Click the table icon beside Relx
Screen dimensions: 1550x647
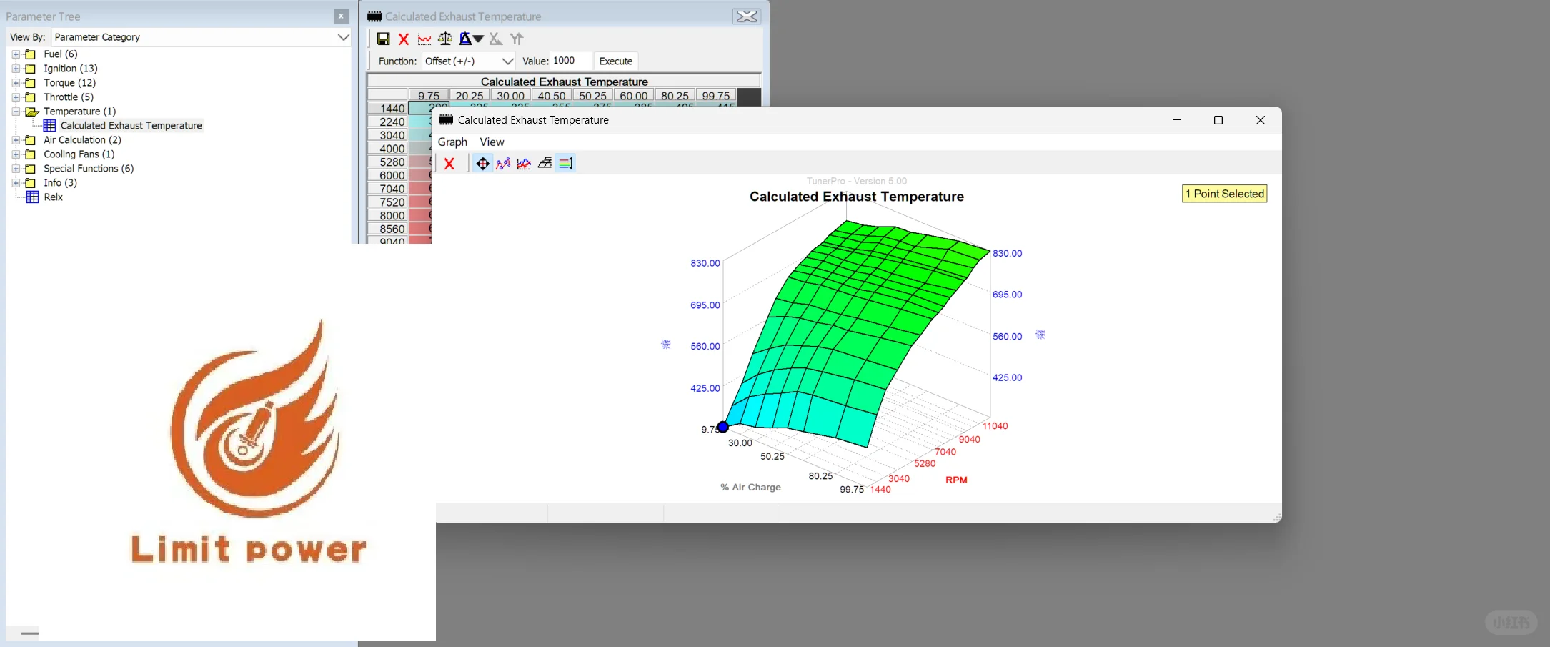[x=32, y=197]
